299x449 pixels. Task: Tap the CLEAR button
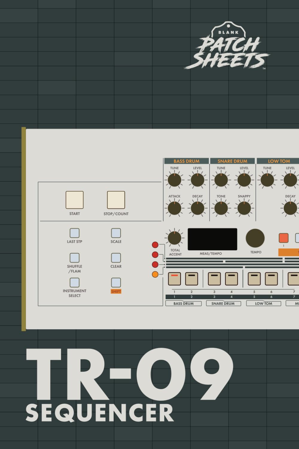point(116,258)
